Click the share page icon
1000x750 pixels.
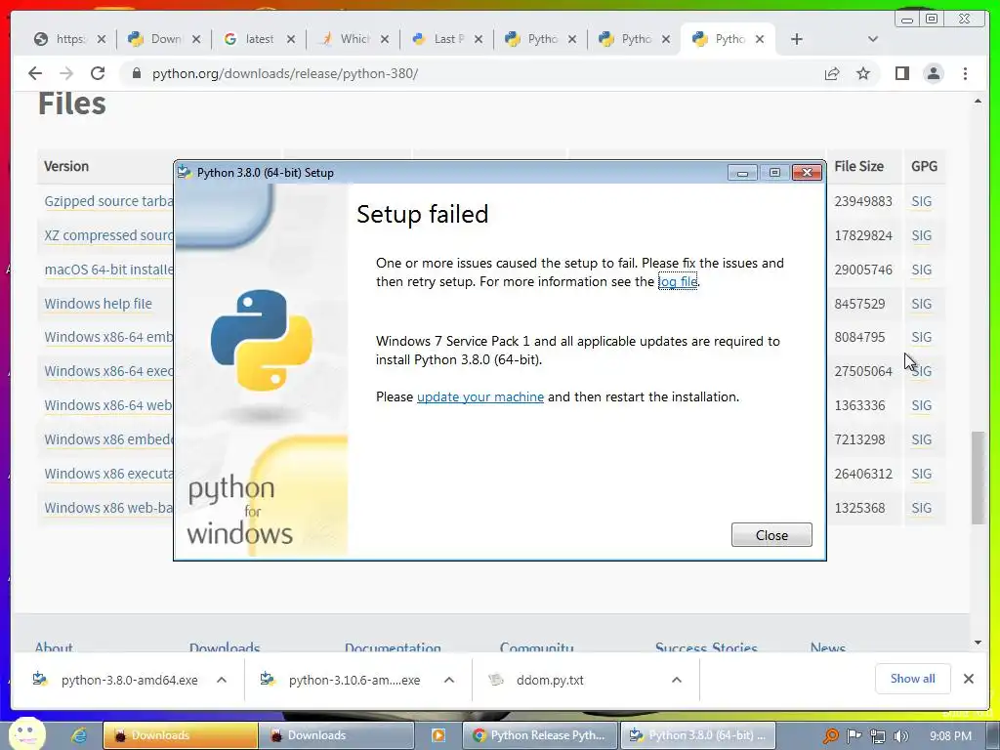tap(832, 73)
